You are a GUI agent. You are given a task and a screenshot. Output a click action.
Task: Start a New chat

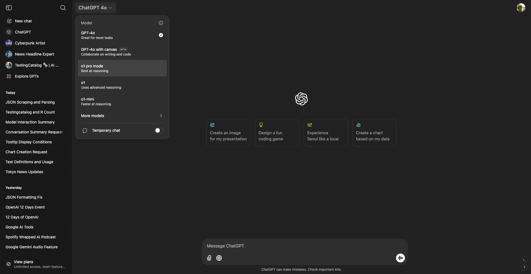pos(36,21)
